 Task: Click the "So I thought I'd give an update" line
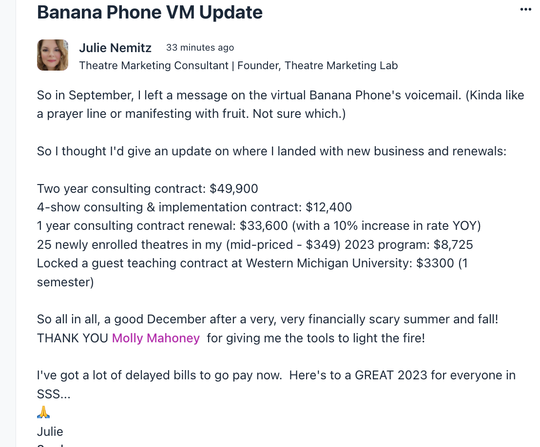(271, 151)
